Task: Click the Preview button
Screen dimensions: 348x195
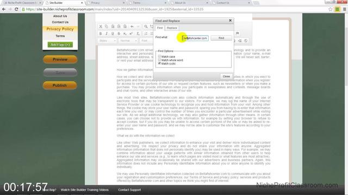Action: pyautogui.click(x=60, y=59)
